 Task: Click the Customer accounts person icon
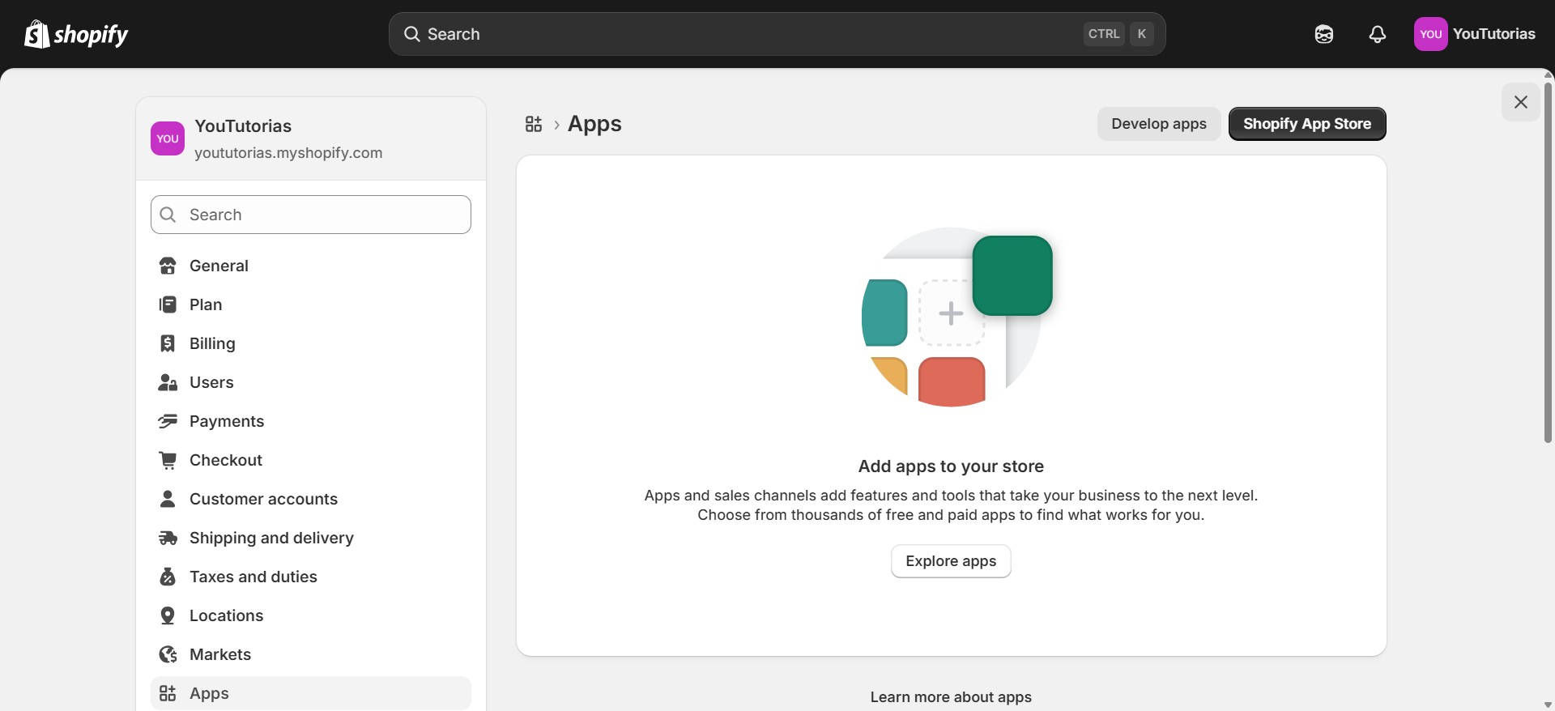(x=168, y=499)
